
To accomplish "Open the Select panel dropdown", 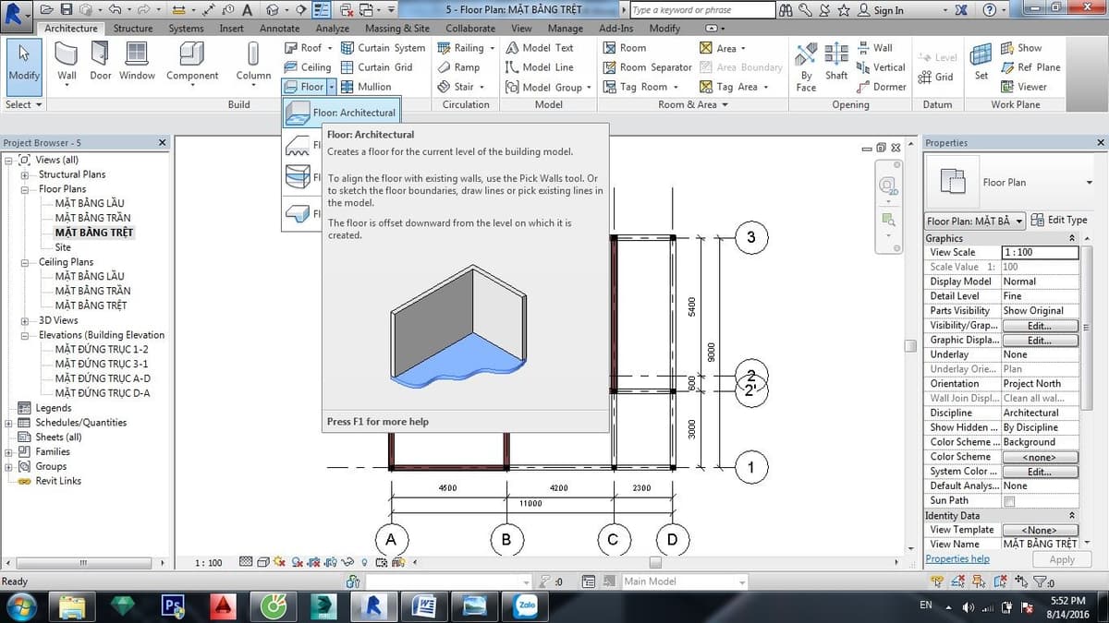I will click(x=24, y=104).
